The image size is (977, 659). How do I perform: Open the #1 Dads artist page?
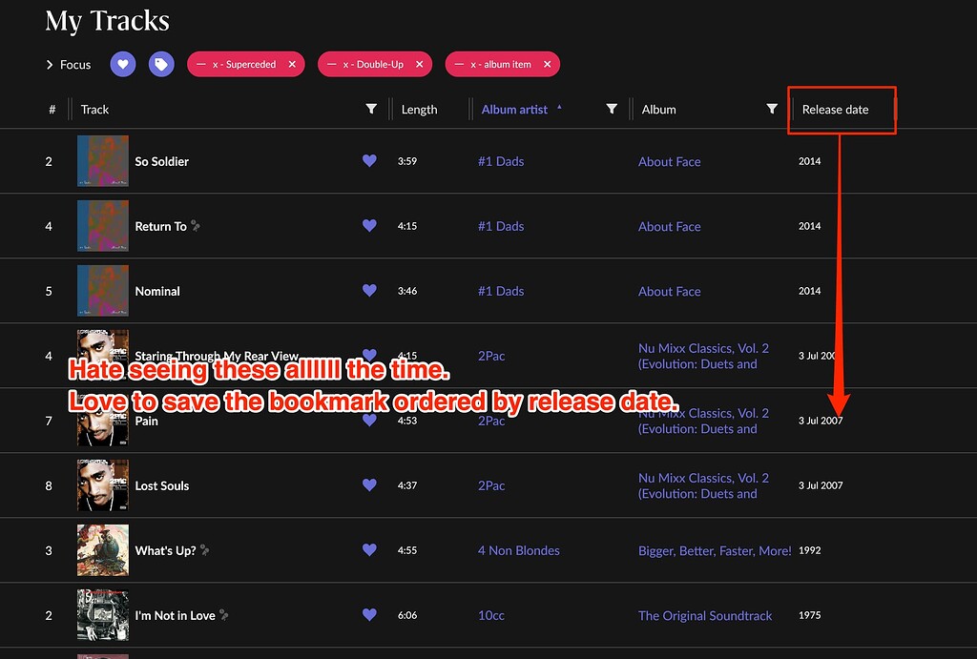pyautogui.click(x=501, y=161)
